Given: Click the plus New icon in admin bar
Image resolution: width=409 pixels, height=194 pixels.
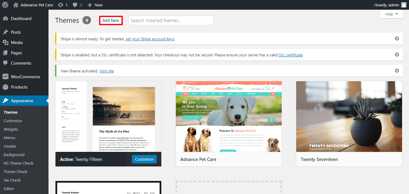Looking at the screenshot, I should click(x=90, y=5).
